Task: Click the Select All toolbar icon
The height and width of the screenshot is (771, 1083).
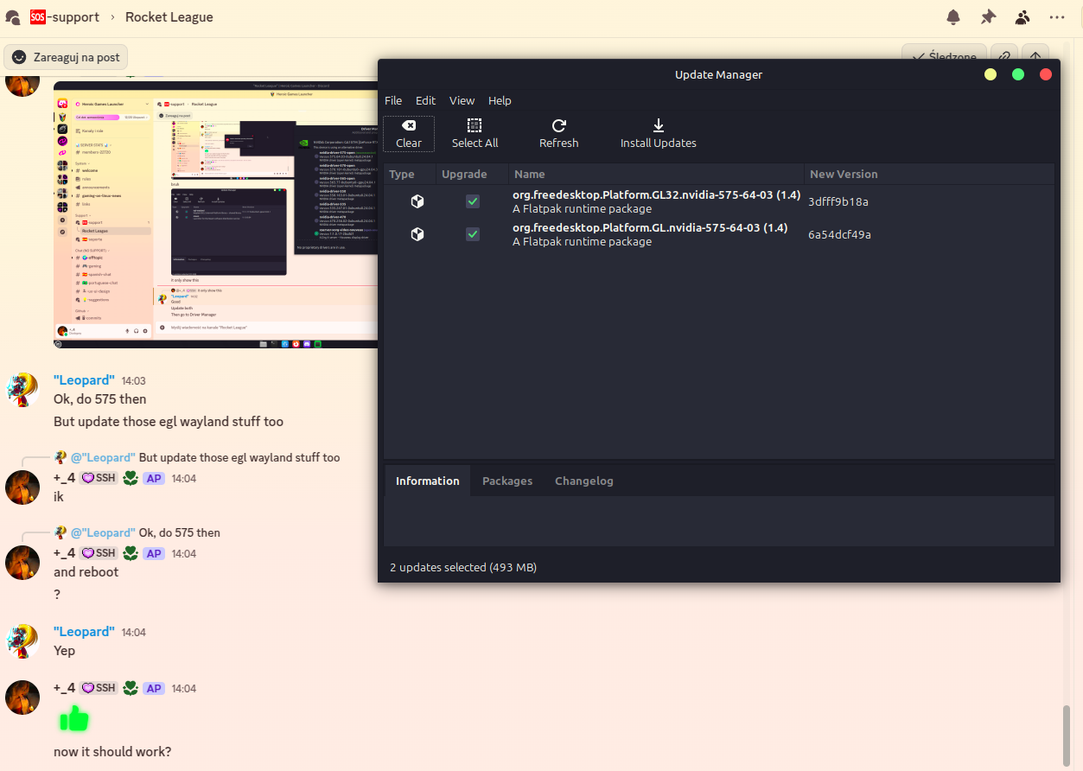Action: [475, 125]
